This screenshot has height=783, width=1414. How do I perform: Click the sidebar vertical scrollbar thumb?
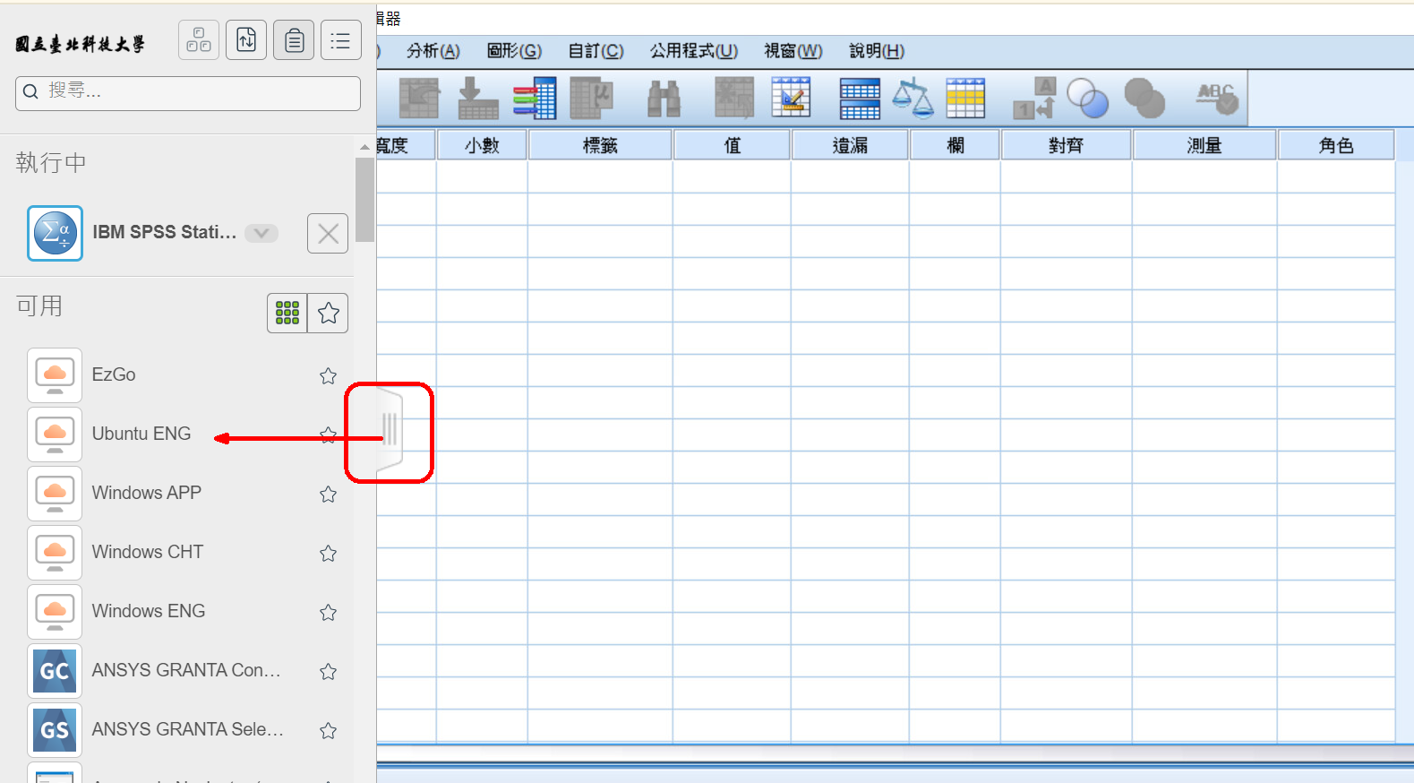(x=364, y=199)
